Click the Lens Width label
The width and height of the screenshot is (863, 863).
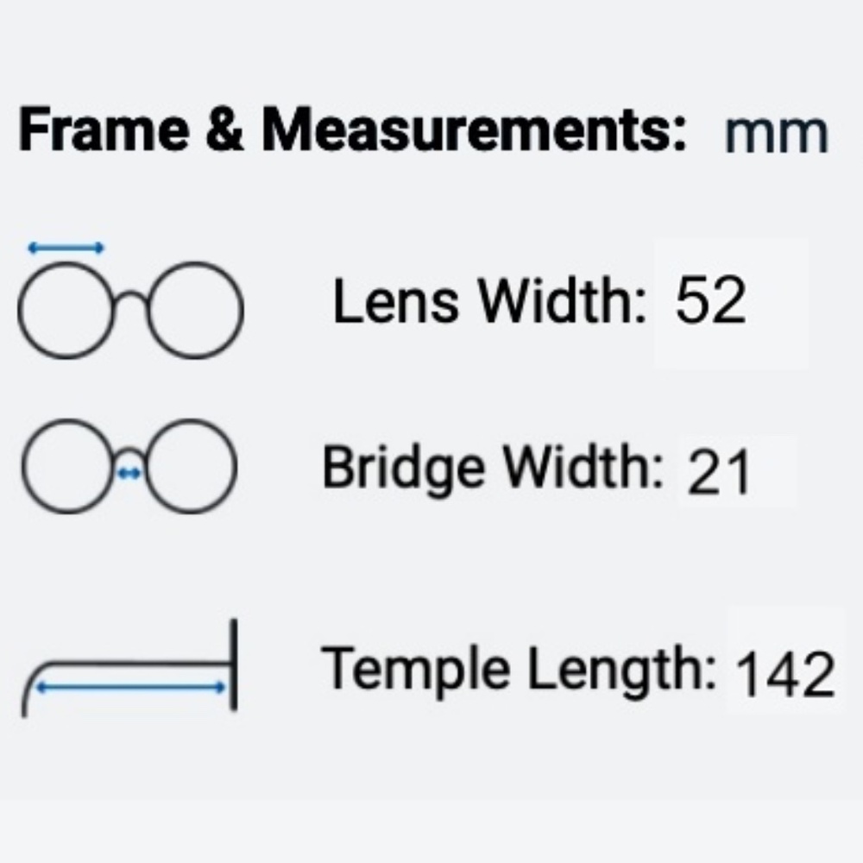click(x=489, y=300)
